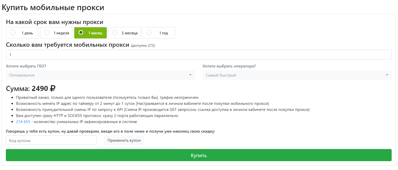Select the "1 месяц" period option
The height and width of the screenshot is (170, 398).
pyautogui.click(x=91, y=33)
